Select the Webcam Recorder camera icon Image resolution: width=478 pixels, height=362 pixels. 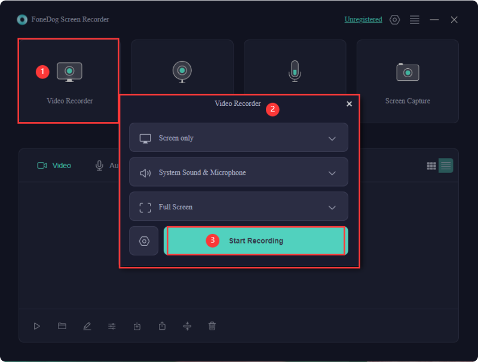point(182,71)
